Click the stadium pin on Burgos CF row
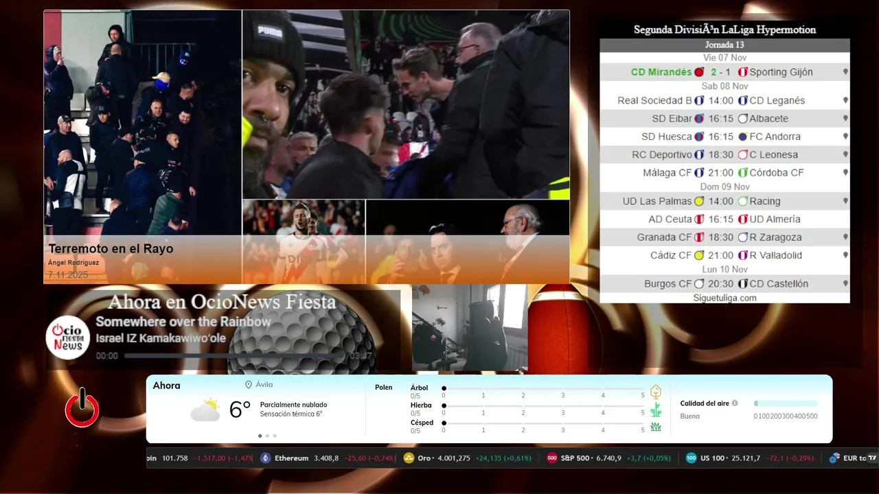The width and height of the screenshot is (879, 494). pyautogui.click(x=845, y=284)
